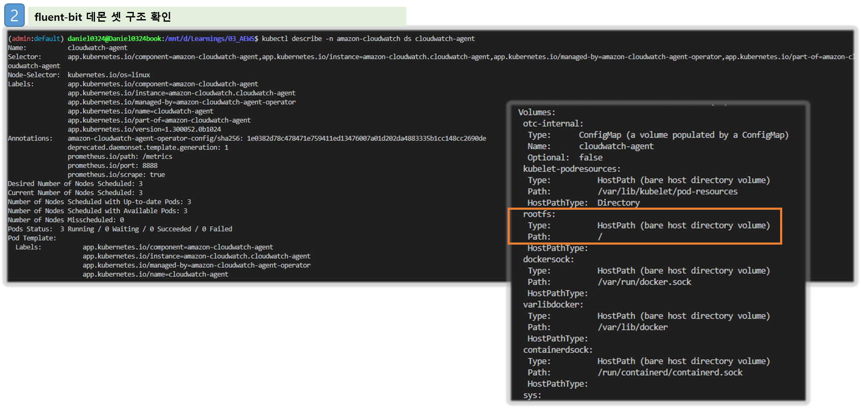Click 'app.kubernetes.io/name=cloudwatch-agent' under Pod Template labels
Screen dimensions: 861x408
click(155, 274)
